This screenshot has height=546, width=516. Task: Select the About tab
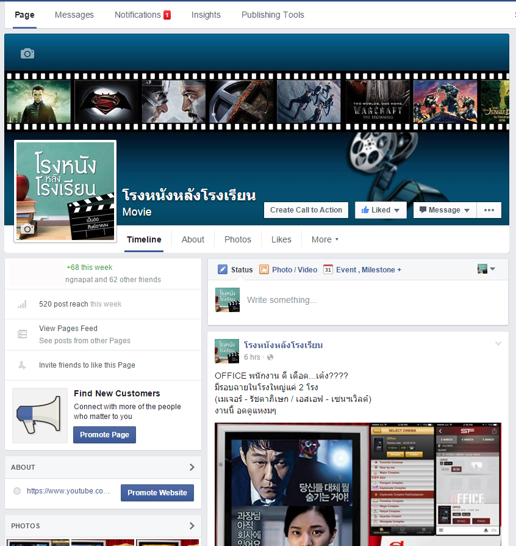(193, 239)
